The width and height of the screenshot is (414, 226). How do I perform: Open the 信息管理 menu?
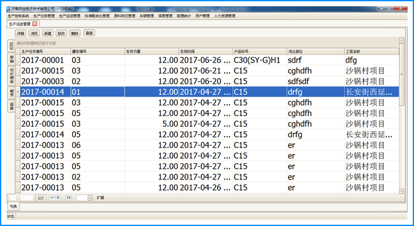(165, 16)
